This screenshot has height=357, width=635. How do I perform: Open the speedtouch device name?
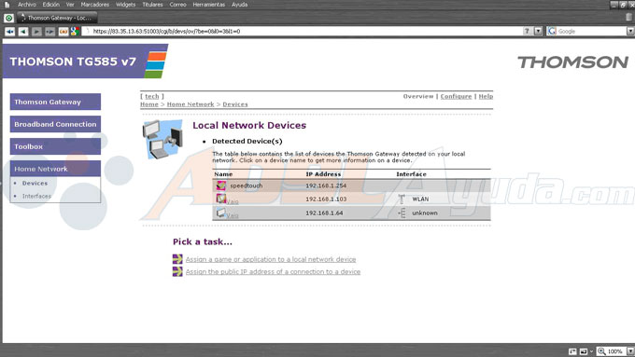[247, 185]
